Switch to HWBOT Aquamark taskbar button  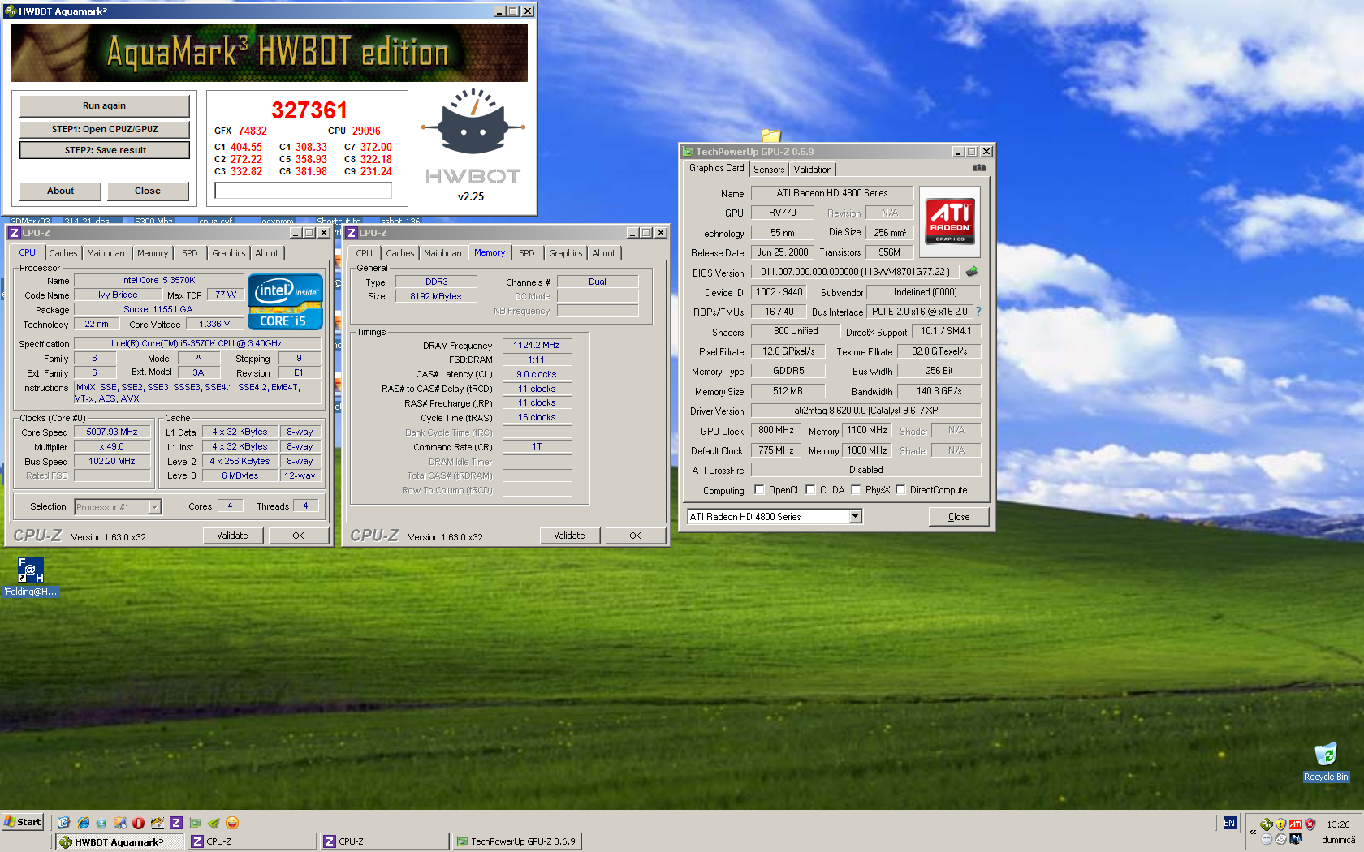click(x=120, y=841)
